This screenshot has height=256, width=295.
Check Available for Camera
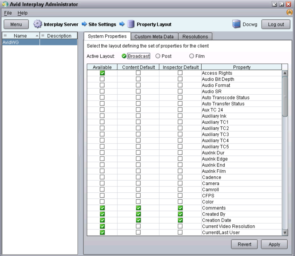coord(102,183)
